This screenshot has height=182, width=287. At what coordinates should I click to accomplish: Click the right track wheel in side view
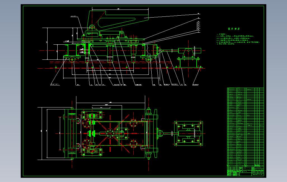[x=149, y=59]
